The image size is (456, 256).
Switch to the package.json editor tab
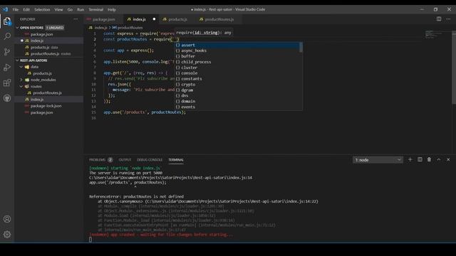tap(103, 19)
